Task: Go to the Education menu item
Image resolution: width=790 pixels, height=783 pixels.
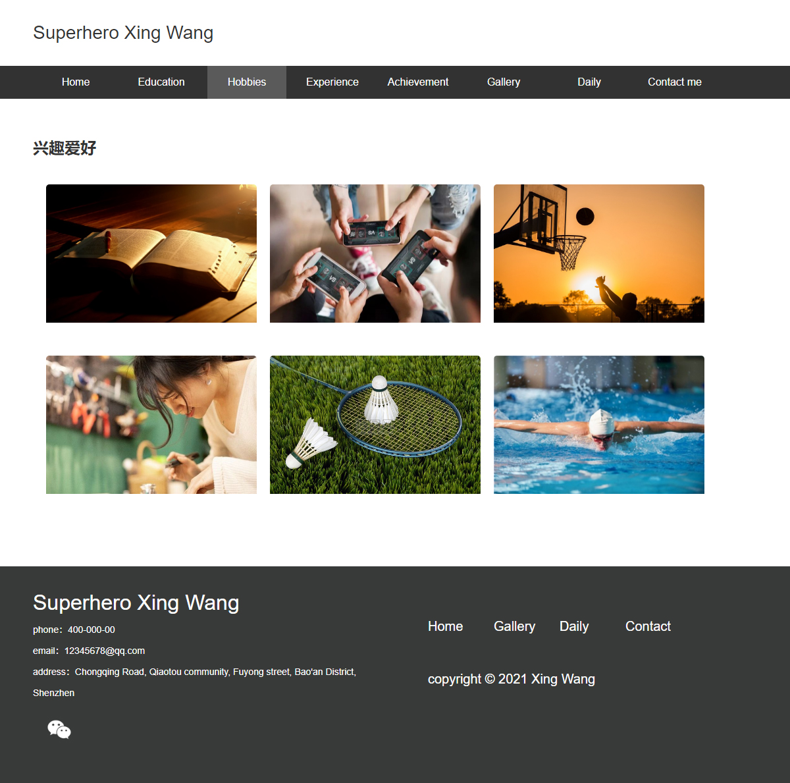Action: pos(161,82)
